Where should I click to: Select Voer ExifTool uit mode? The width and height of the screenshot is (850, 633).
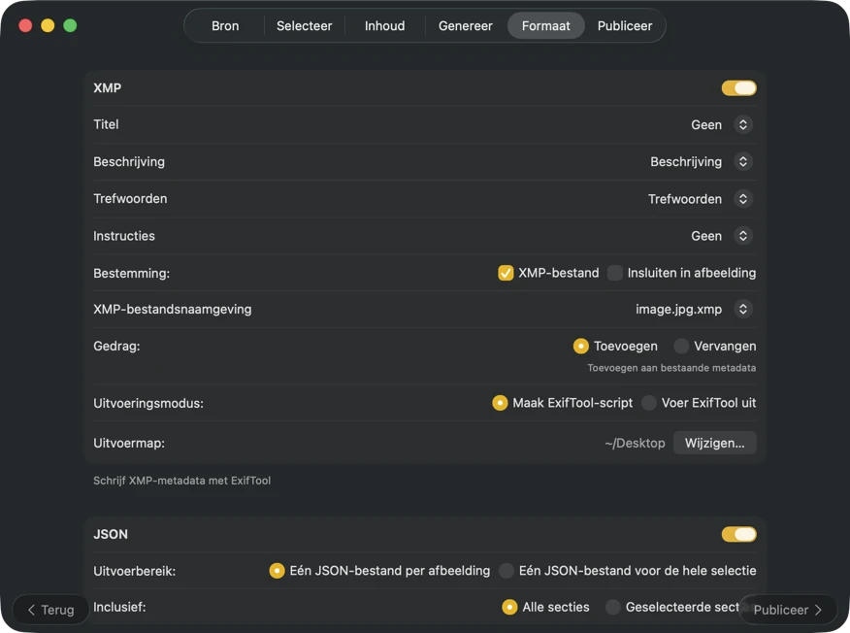coord(647,402)
